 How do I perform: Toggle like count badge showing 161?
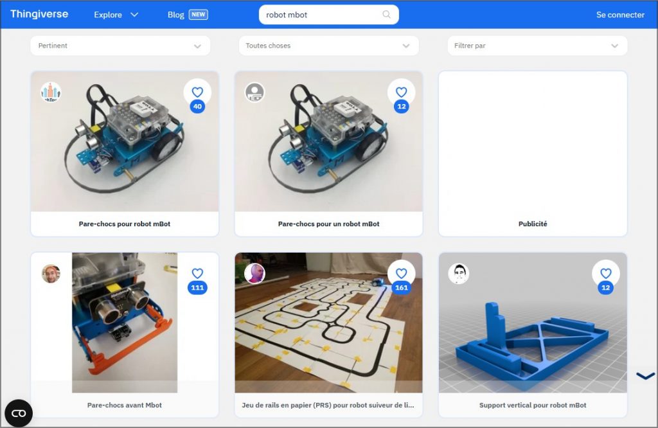402,289
